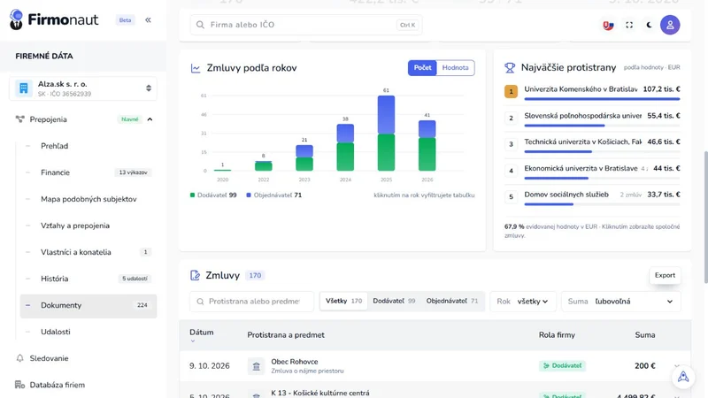This screenshot has height=398, width=708.
Task: Open Technická univerzita v Košiciach counterparty
Action: (592, 144)
